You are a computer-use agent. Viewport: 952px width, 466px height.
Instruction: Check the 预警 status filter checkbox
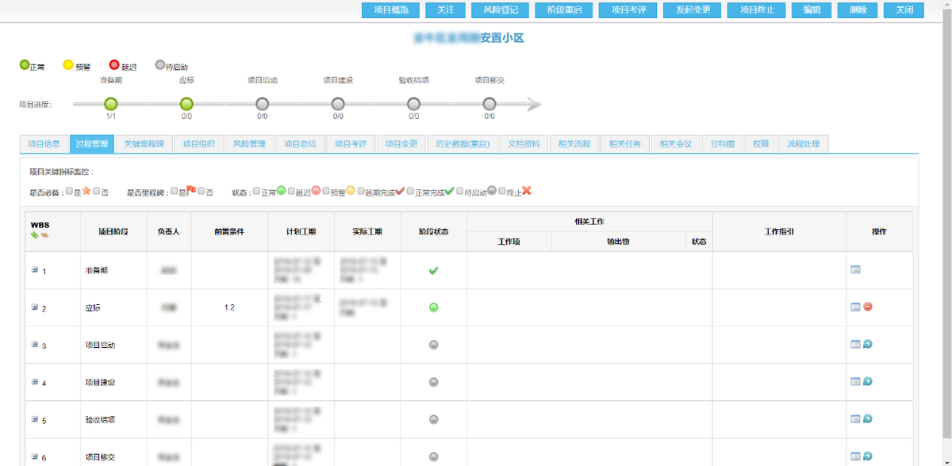[x=326, y=191]
